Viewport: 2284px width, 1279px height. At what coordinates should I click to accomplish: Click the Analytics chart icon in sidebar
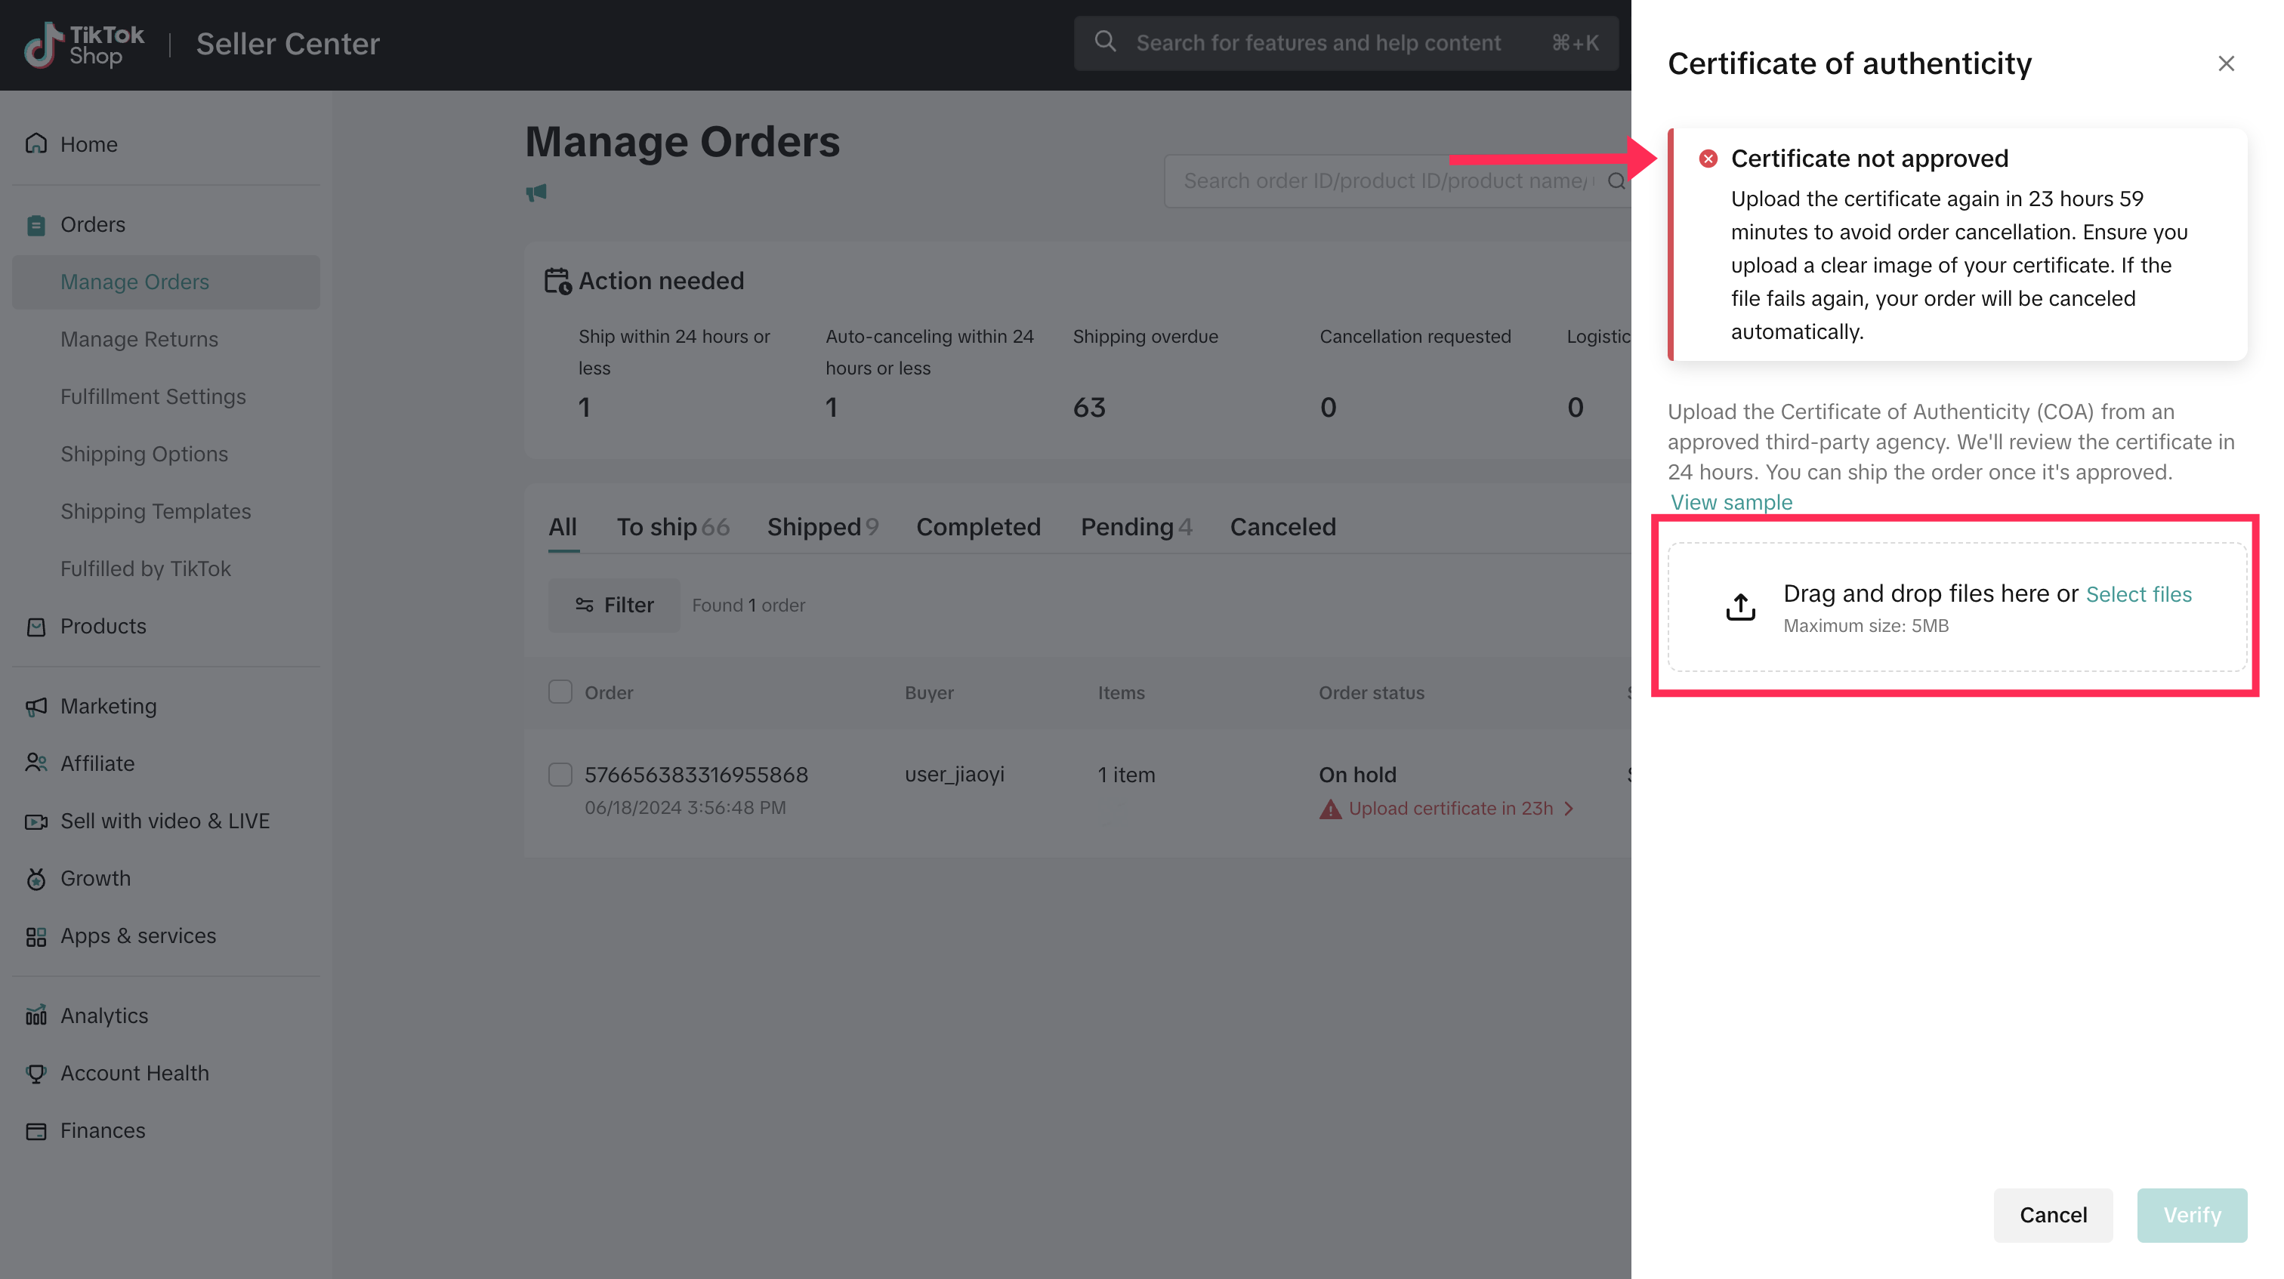tap(36, 1015)
